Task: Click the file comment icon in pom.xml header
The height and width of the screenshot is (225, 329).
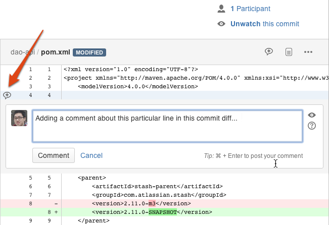Action: click(x=269, y=51)
